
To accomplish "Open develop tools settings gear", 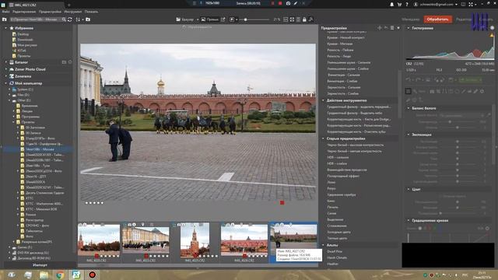I will point(482,92).
